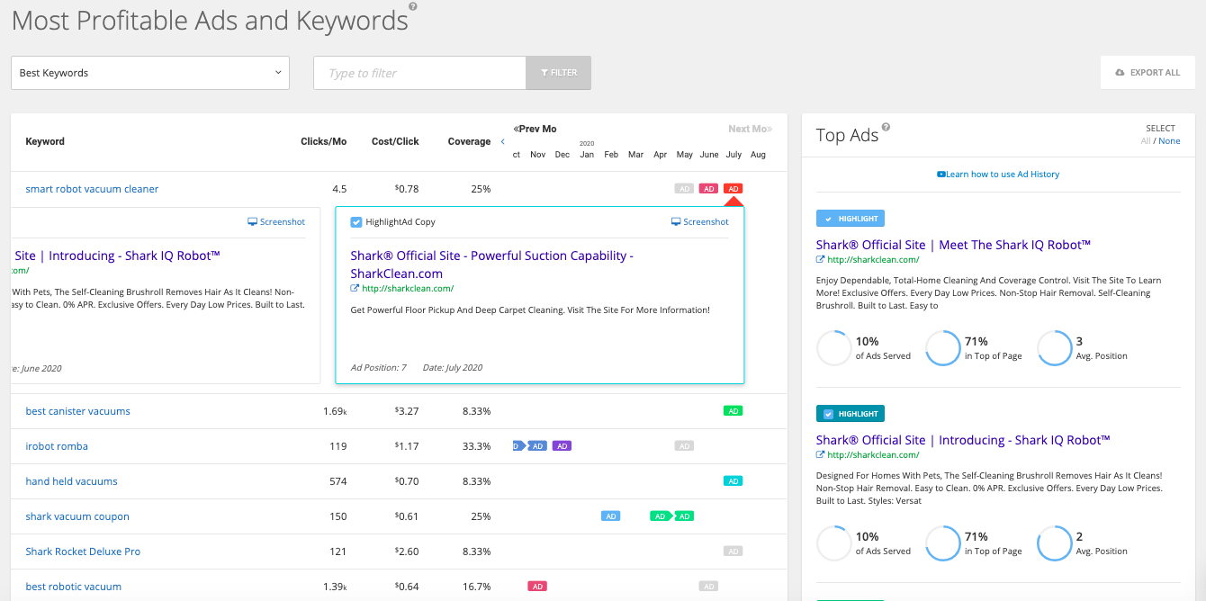Click the Cost/Click column header
Viewport: 1206px width, 601px height.
395,141
